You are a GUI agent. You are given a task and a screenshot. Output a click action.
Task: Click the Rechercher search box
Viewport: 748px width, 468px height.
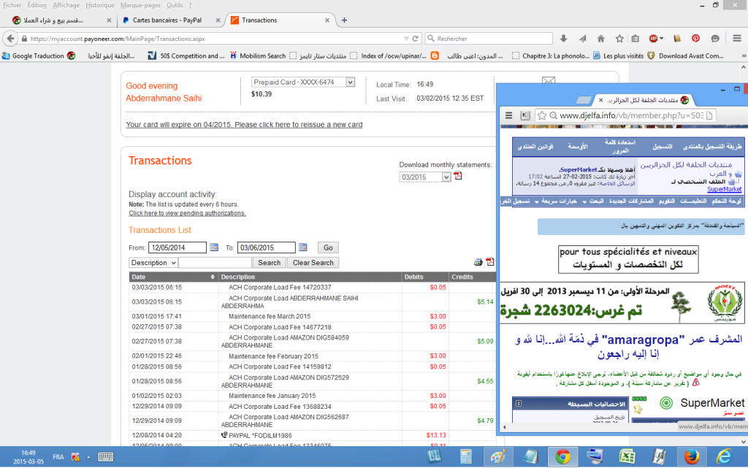pos(489,39)
